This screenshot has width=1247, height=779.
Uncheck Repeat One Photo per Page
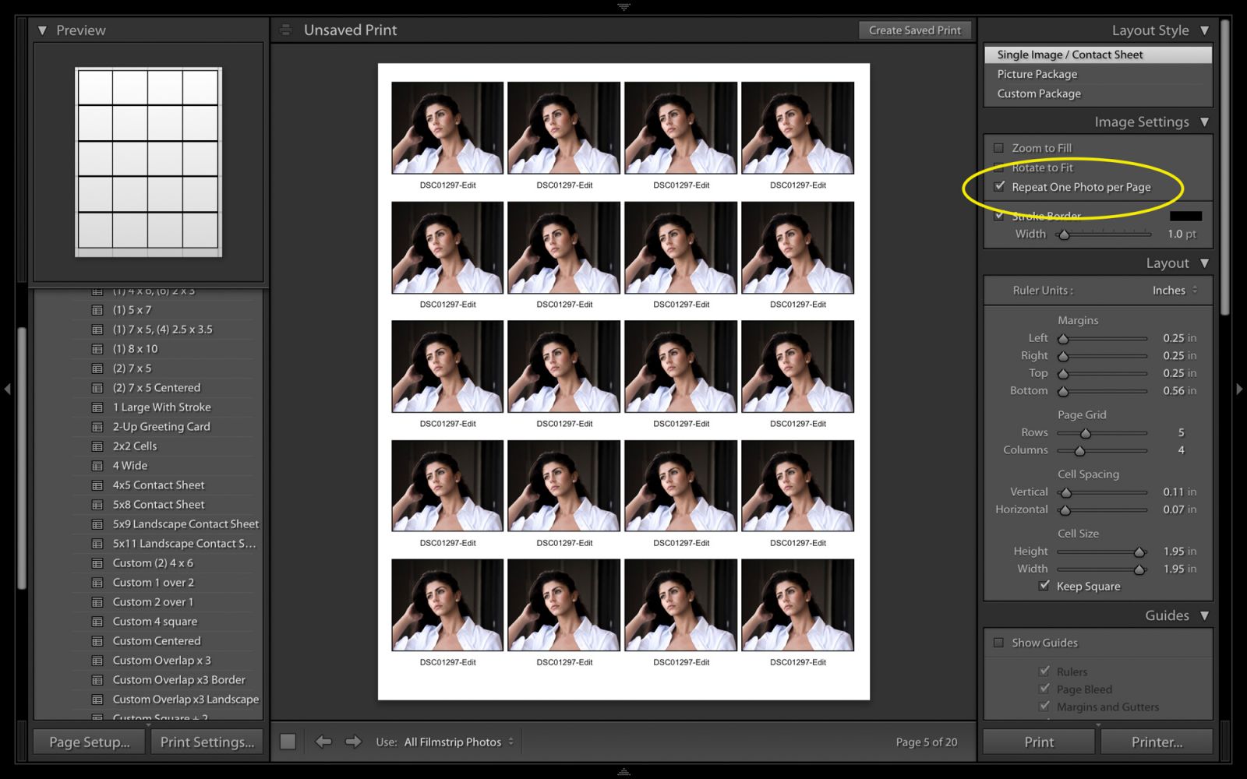point(999,186)
